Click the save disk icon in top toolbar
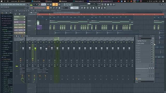The image size is (166, 93). (108, 5)
